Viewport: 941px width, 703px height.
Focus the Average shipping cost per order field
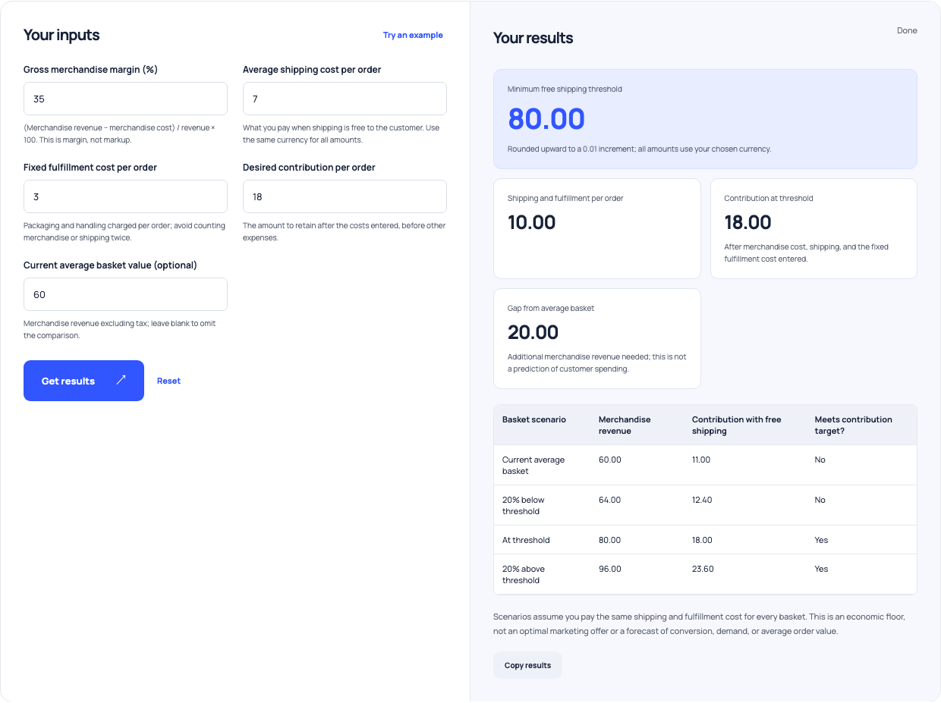pyautogui.click(x=345, y=99)
